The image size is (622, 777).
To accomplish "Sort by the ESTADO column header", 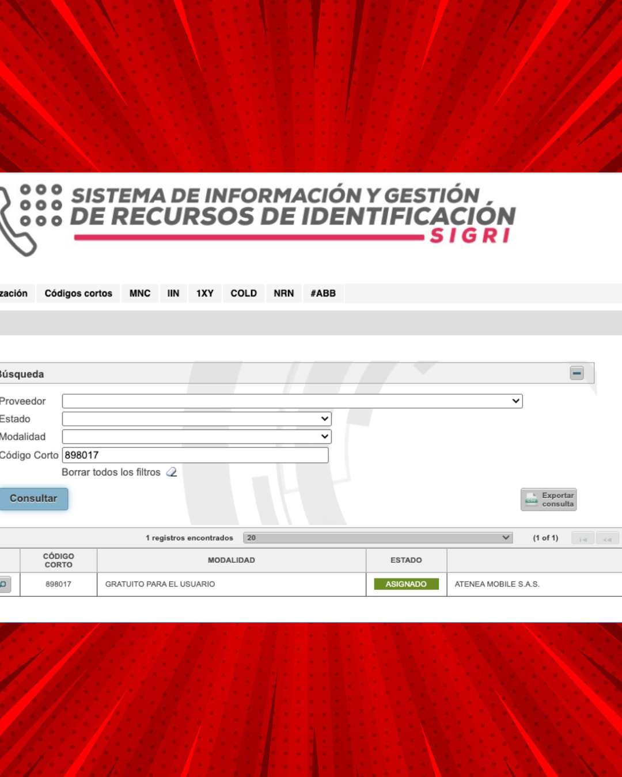I will (x=407, y=560).
